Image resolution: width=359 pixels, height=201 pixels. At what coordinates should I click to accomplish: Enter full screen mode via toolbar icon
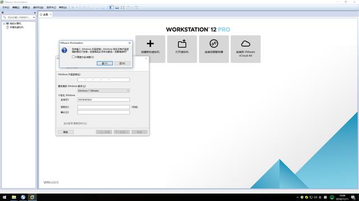[123, 7]
